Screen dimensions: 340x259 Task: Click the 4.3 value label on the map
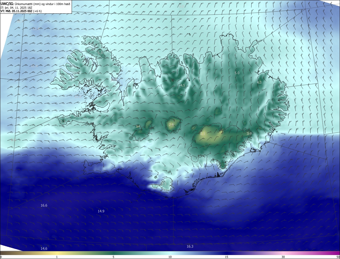[x=259, y=82]
